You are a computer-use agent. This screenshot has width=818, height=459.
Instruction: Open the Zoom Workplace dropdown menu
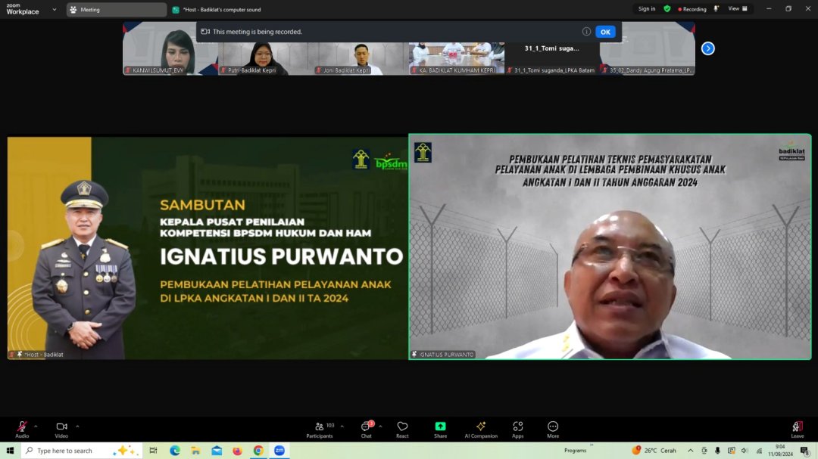point(54,10)
